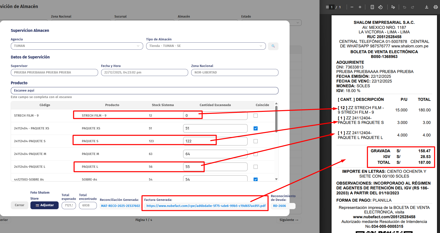Open reconciliation MAT-RECO-2025-2E537602 link
Screen dimensions: 440x233
tap(120, 206)
